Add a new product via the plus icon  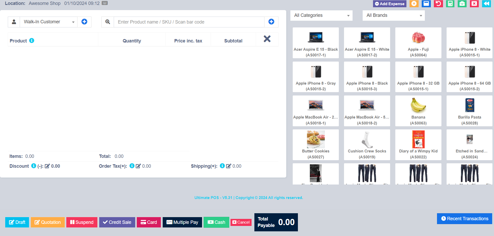(x=271, y=22)
